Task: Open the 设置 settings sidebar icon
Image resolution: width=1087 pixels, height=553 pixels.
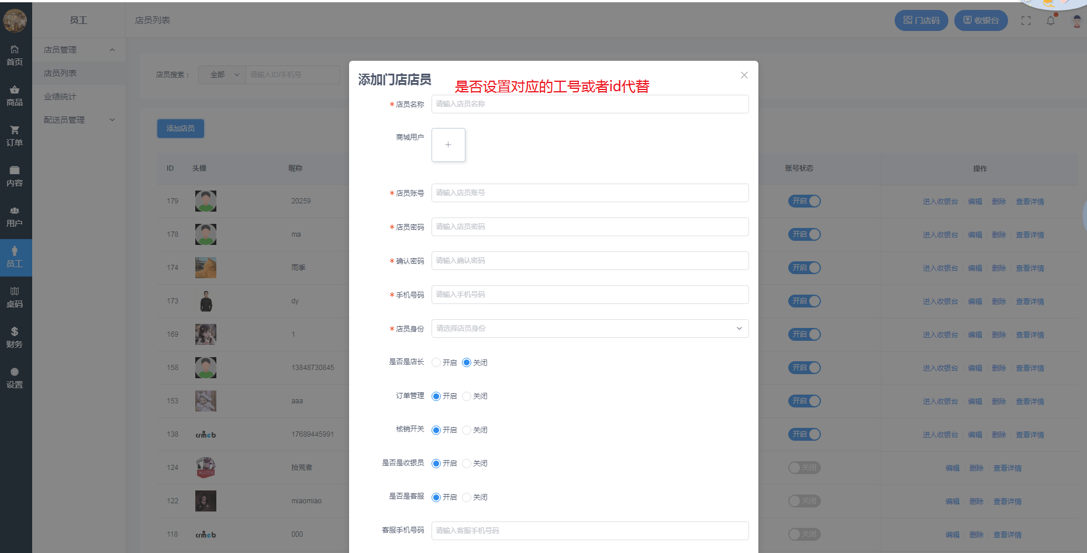Action: click(x=15, y=378)
